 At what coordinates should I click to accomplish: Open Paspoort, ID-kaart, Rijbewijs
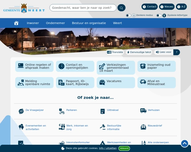(x=75, y=83)
